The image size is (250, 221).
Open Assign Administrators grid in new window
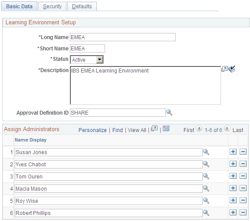coord(154,129)
